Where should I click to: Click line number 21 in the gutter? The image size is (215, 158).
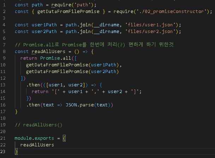click(3, 138)
